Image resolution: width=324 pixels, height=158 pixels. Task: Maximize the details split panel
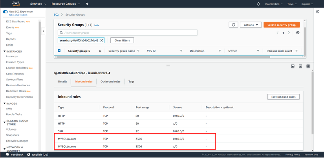coord(308,66)
